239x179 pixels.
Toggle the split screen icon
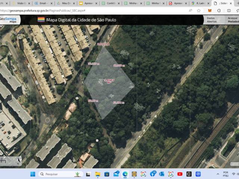tap(229, 10)
